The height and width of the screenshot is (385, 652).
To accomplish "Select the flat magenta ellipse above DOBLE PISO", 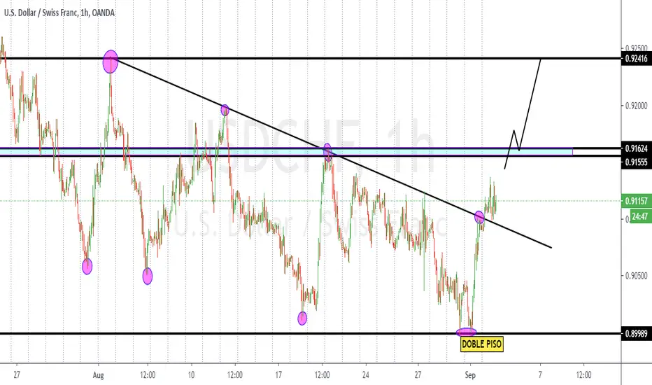I will [466, 332].
